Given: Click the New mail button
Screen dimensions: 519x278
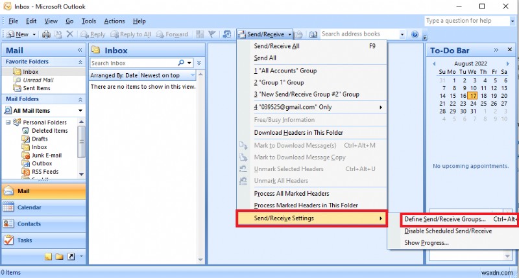Looking at the screenshot, I should tap(18, 34).
